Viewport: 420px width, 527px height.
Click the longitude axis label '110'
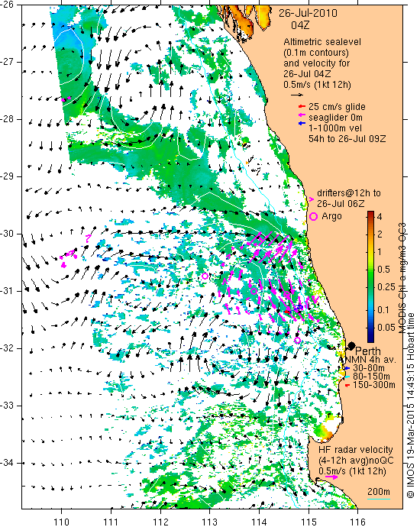coord(62,522)
